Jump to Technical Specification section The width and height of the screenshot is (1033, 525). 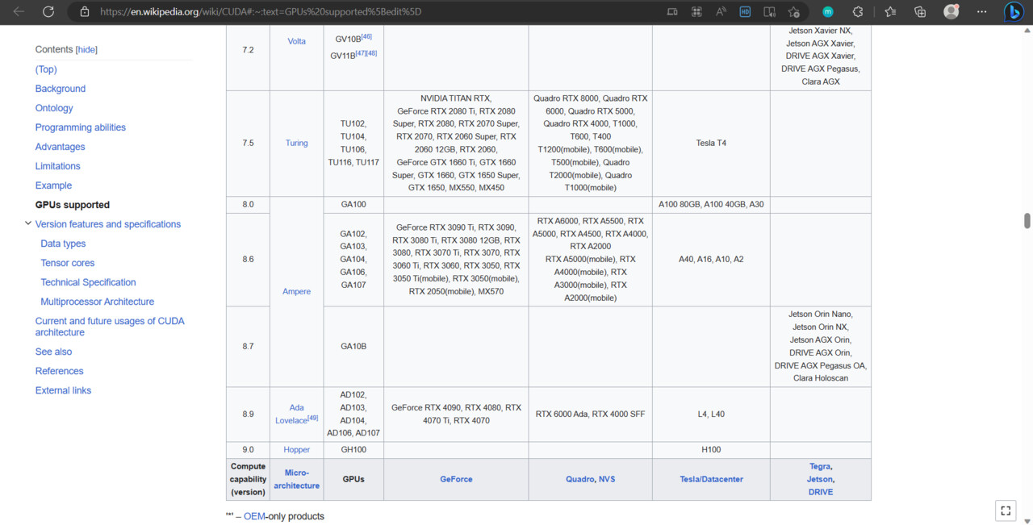point(88,282)
